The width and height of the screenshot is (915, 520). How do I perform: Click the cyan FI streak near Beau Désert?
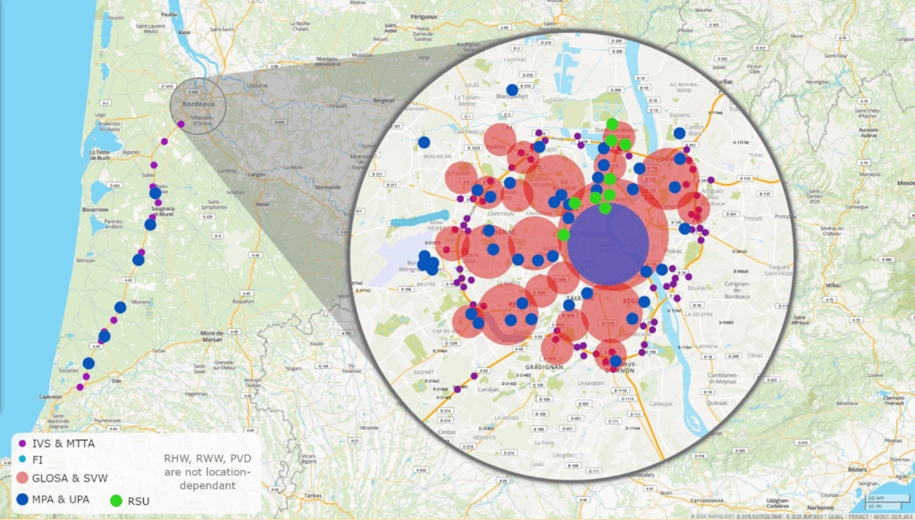(419, 219)
